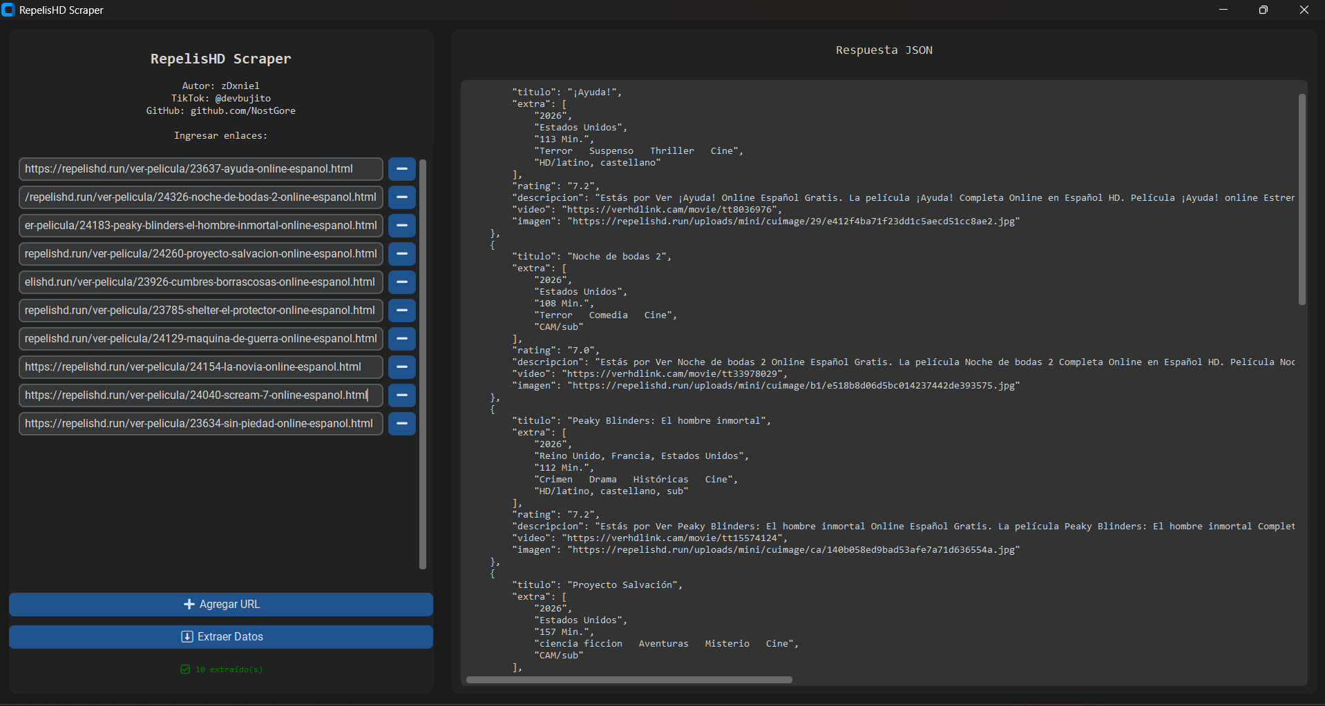Viewport: 1325px width, 706px height.
Task: Click the green check icon beside 10 extraído(s)
Action: point(185,669)
